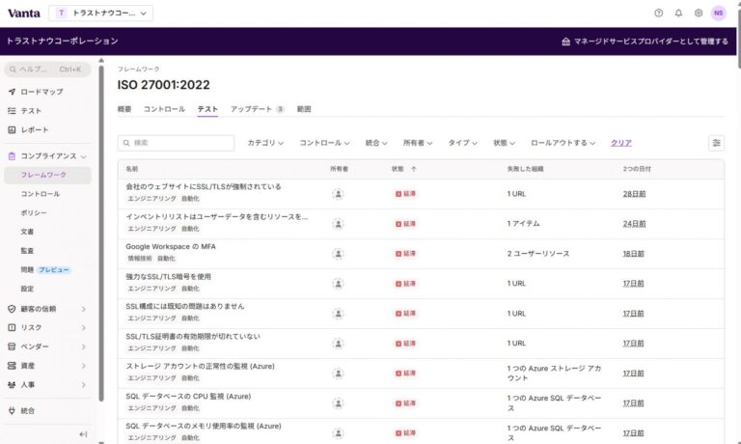Open the 状態 filter dropdown
This screenshot has height=444, width=741.
pyautogui.click(x=504, y=143)
